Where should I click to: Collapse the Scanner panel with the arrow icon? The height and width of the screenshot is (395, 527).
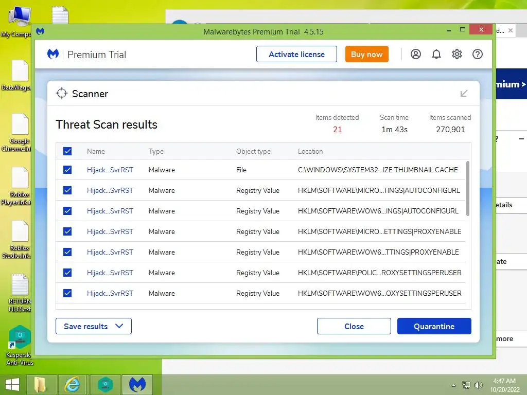pyautogui.click(x=464, y=94)
